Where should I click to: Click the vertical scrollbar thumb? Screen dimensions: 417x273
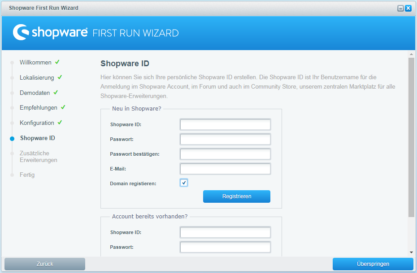[412, 137]
